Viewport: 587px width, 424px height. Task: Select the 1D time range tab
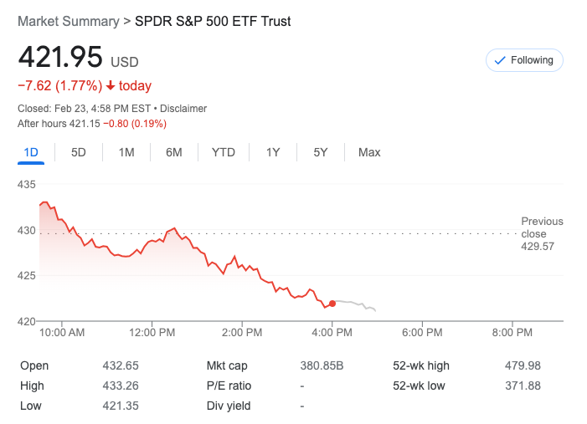tap(32, 152)
